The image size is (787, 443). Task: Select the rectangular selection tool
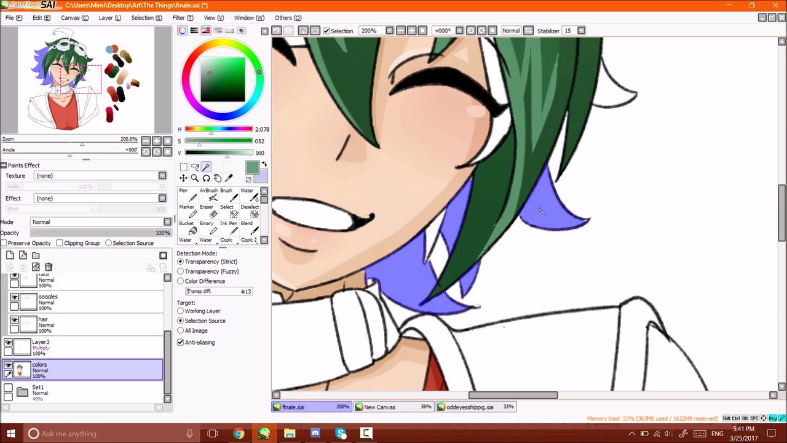coord(183,167)
